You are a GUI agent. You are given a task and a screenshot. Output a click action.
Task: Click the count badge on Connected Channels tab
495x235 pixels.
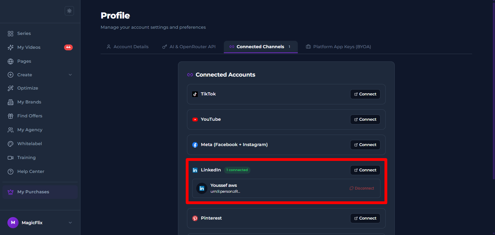[x=289, y=47]
